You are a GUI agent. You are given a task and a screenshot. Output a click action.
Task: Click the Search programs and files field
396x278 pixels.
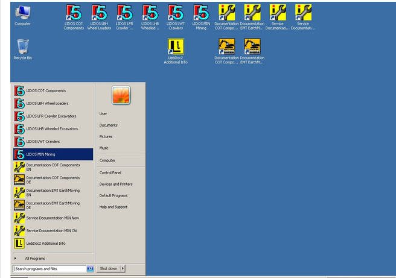pos(49,269)
